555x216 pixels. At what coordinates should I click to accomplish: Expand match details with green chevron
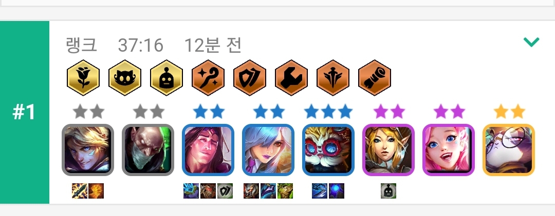[531, 42]
